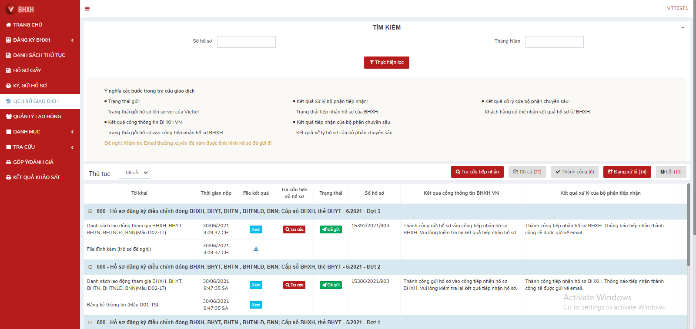This screenshot has height=329, width=696.
Task: Click Tra cứu for hồ sơ 15386/2021/903
Action: (x=294, y=285)
